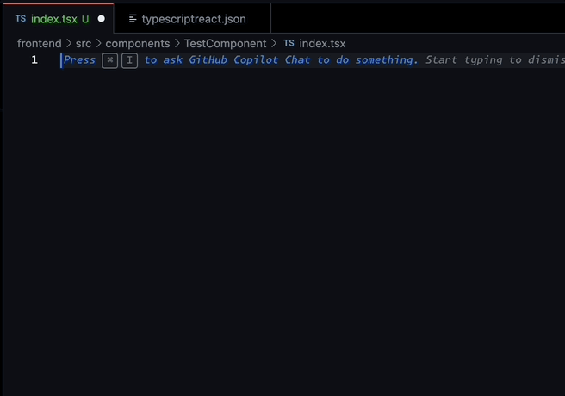The width and height of the screenshot is (565, 396).
Task: Click the U git status badge on index.tsx tab
Action: coord(85,19)
